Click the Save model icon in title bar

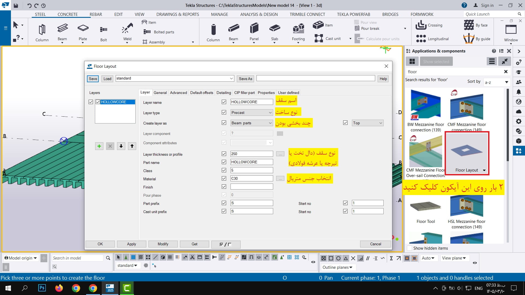coord(16,5)
